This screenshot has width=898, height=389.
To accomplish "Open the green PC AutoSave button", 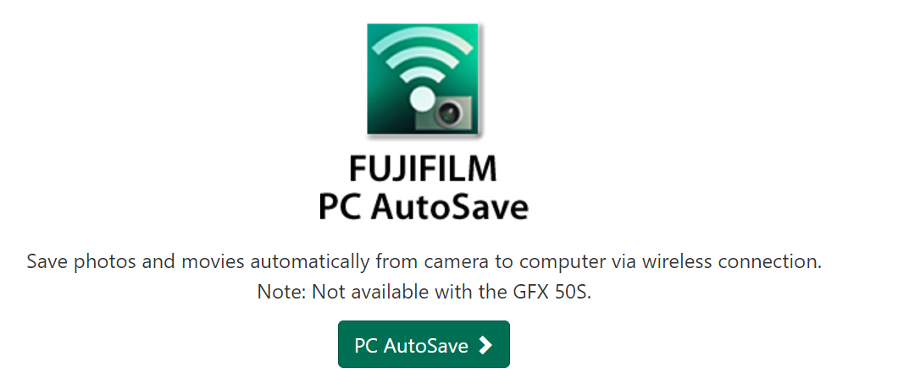I will point(424,344).
